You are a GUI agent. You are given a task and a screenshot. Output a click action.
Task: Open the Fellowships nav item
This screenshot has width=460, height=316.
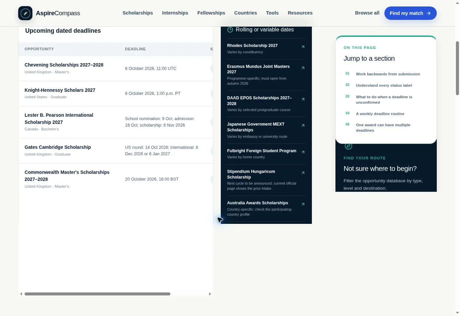pos(211,13)
